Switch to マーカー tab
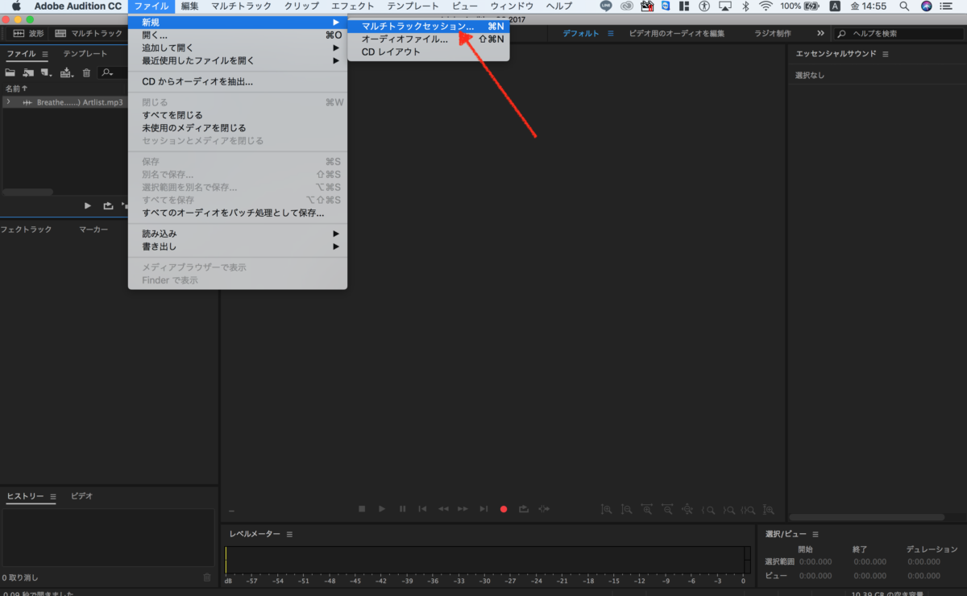 click(x=93, y=230)
